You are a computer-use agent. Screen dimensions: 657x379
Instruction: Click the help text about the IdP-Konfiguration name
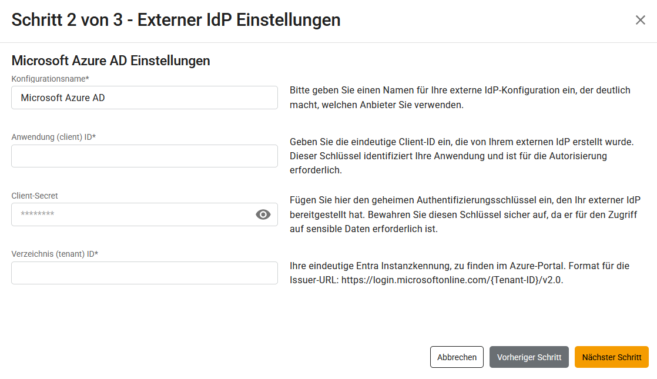click(460, 98)
